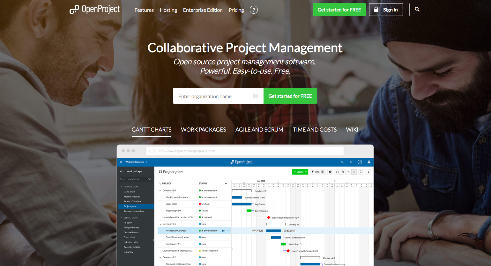The image size is (491, 266).
Task: Open the ellipsis menu in Availability Calendar row
Action: pyautogui.click(x=228, y=231)
